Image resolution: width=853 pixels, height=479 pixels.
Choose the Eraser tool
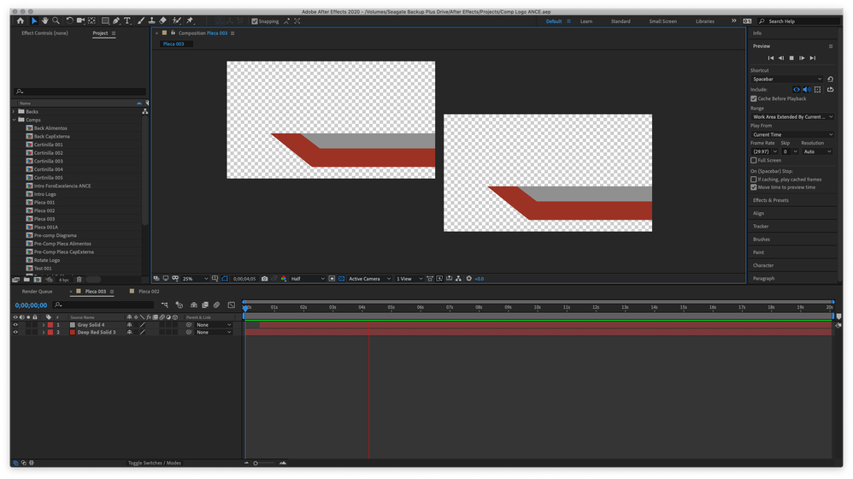[x=163, y=21]
